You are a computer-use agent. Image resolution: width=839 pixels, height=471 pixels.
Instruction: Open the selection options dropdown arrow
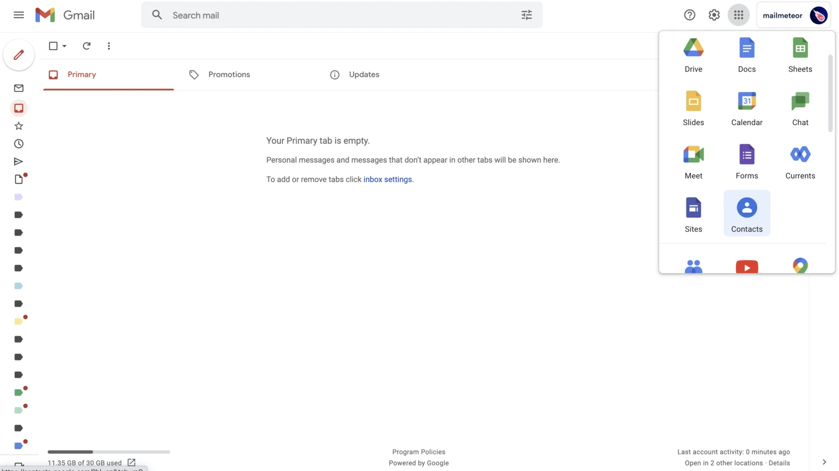(x=65, y=46)
